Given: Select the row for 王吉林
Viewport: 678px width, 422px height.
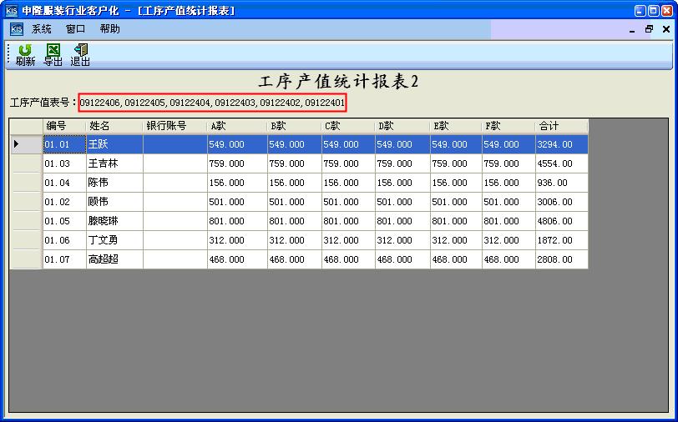Looking at the screenshot, I should click(x=114, y=163).
